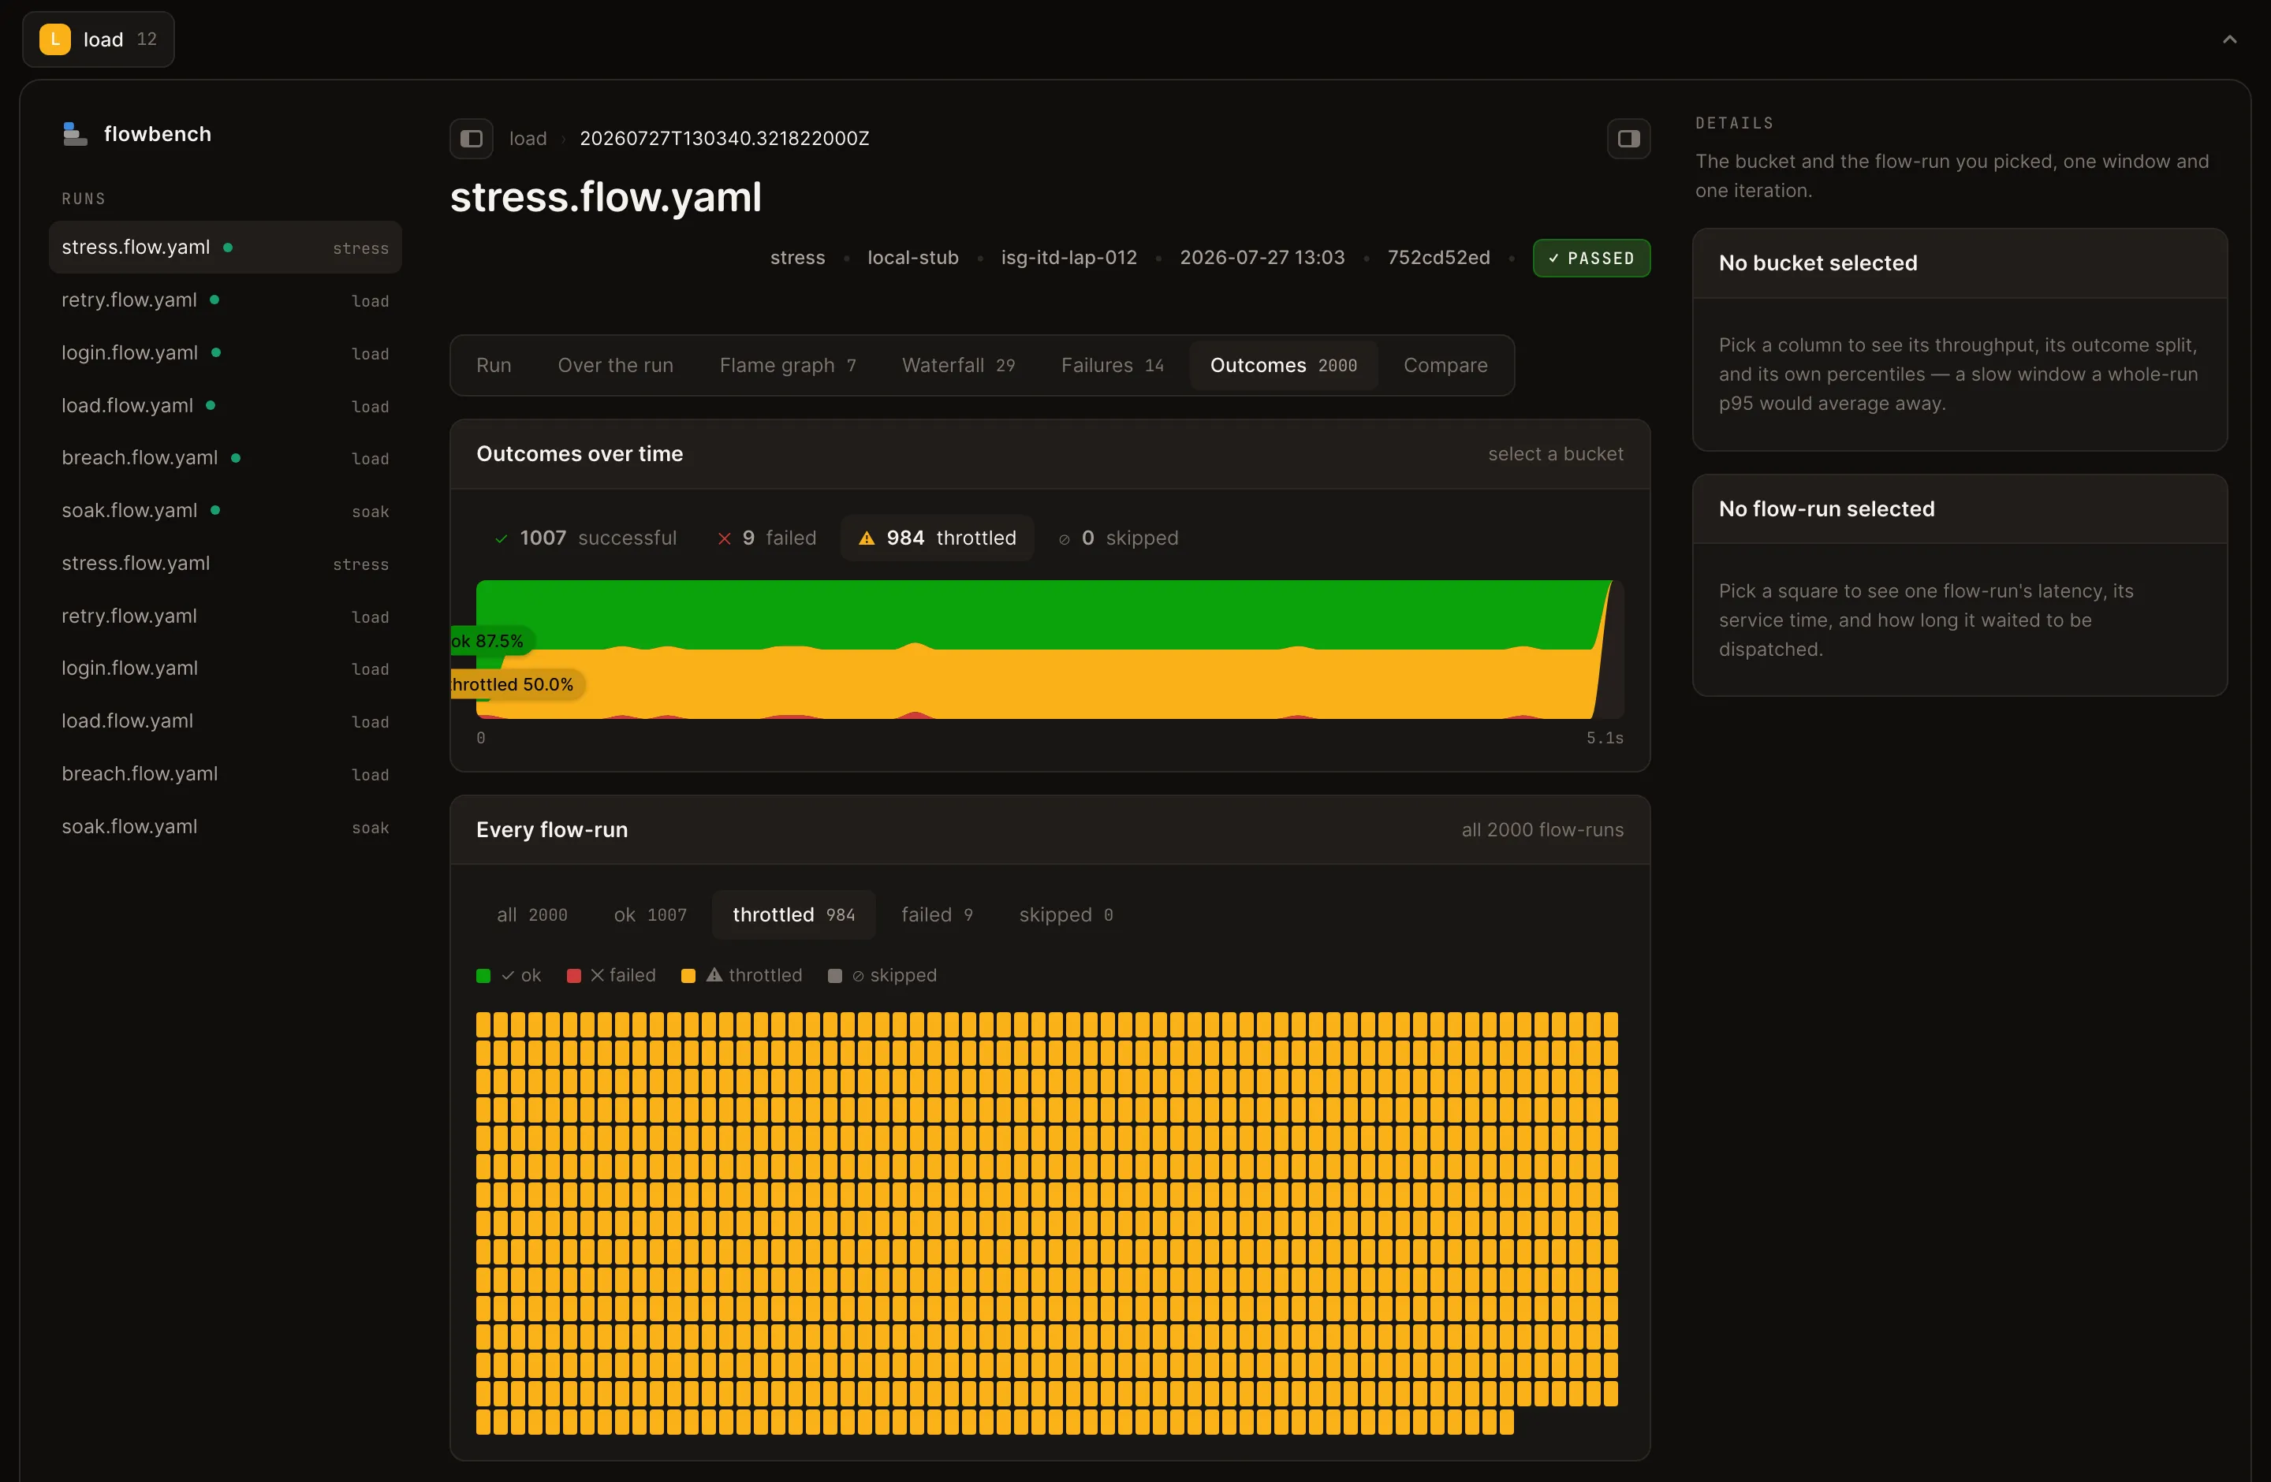This screenshot has width=2271, height=1482.
Task: Click the first throttled square in grid
Action: [x=484, y=1026]
